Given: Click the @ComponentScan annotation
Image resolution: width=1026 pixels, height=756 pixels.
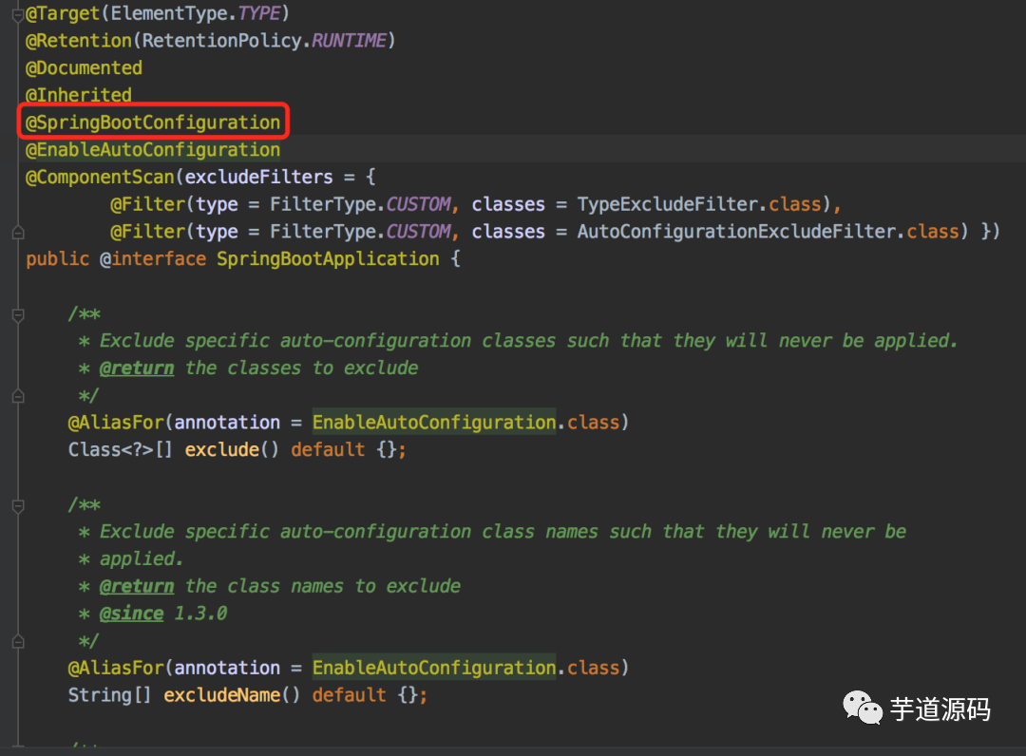Looking at the screenshot, I should coord(100,178).
